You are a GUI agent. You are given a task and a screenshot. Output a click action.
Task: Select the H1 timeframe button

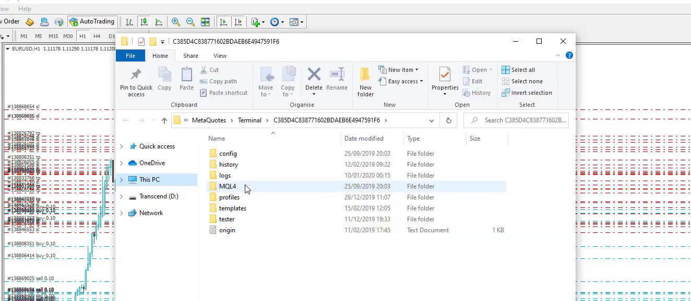pyautogui.click(x=82, y=36)
